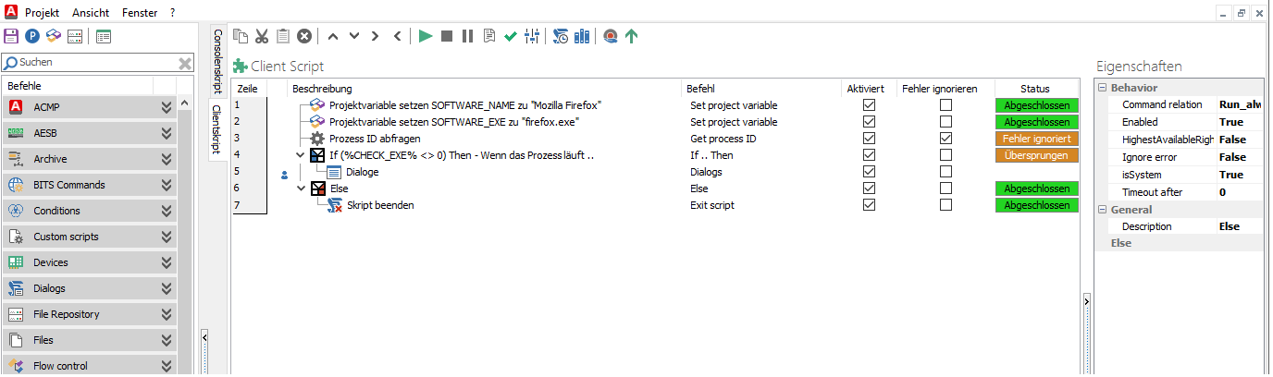The height and width of the screenshot is (377, 1273).
Task: Validate the script with the green checkmark
Action: coord(511,36)
